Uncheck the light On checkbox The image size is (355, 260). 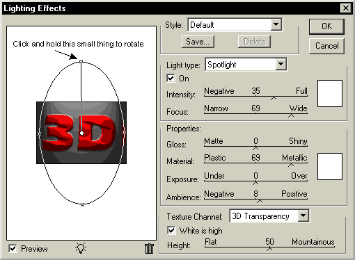tap(171, 78)
